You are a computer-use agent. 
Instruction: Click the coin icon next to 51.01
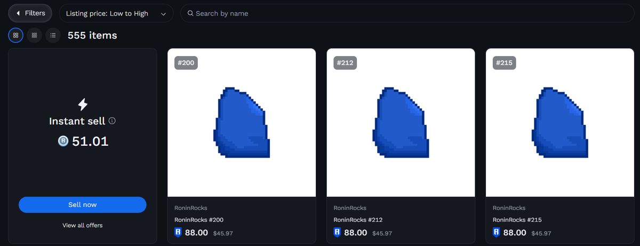tap(63, 141)
